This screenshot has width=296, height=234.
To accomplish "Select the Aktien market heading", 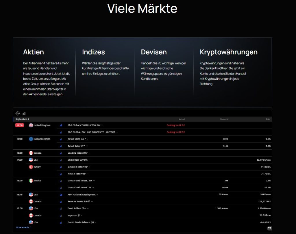I will [34, 52].
